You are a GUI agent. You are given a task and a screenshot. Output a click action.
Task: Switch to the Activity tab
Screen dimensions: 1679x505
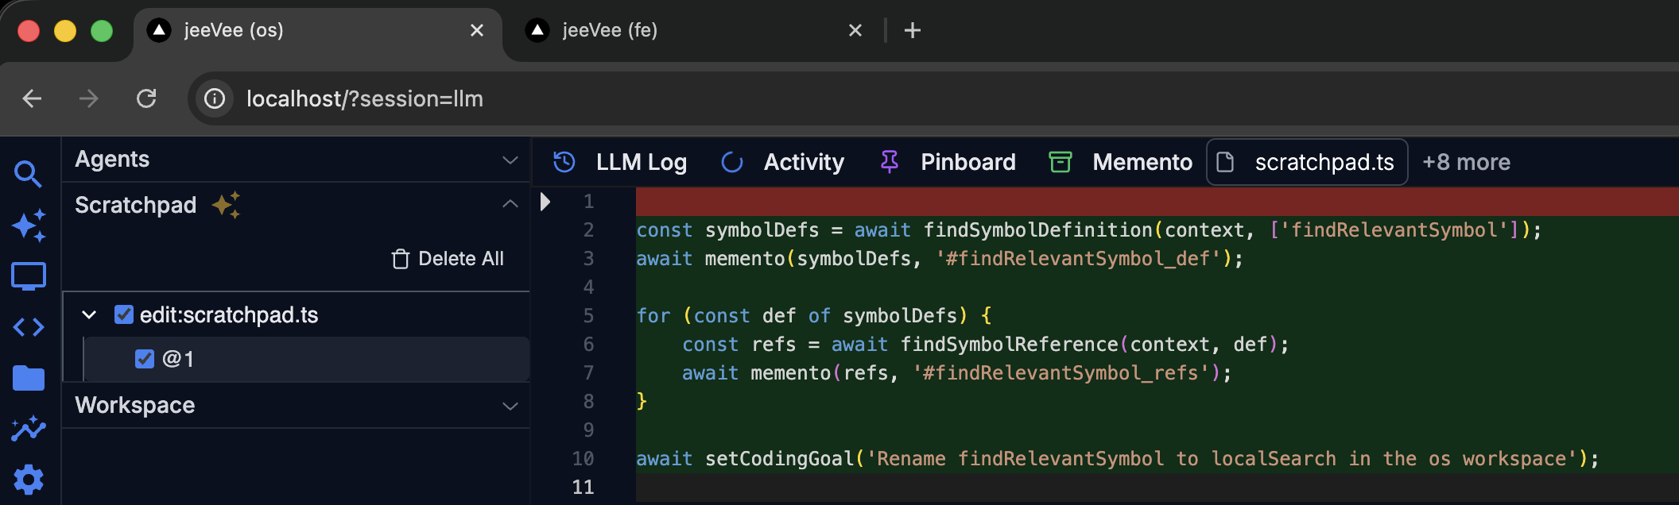click(784, 162)
